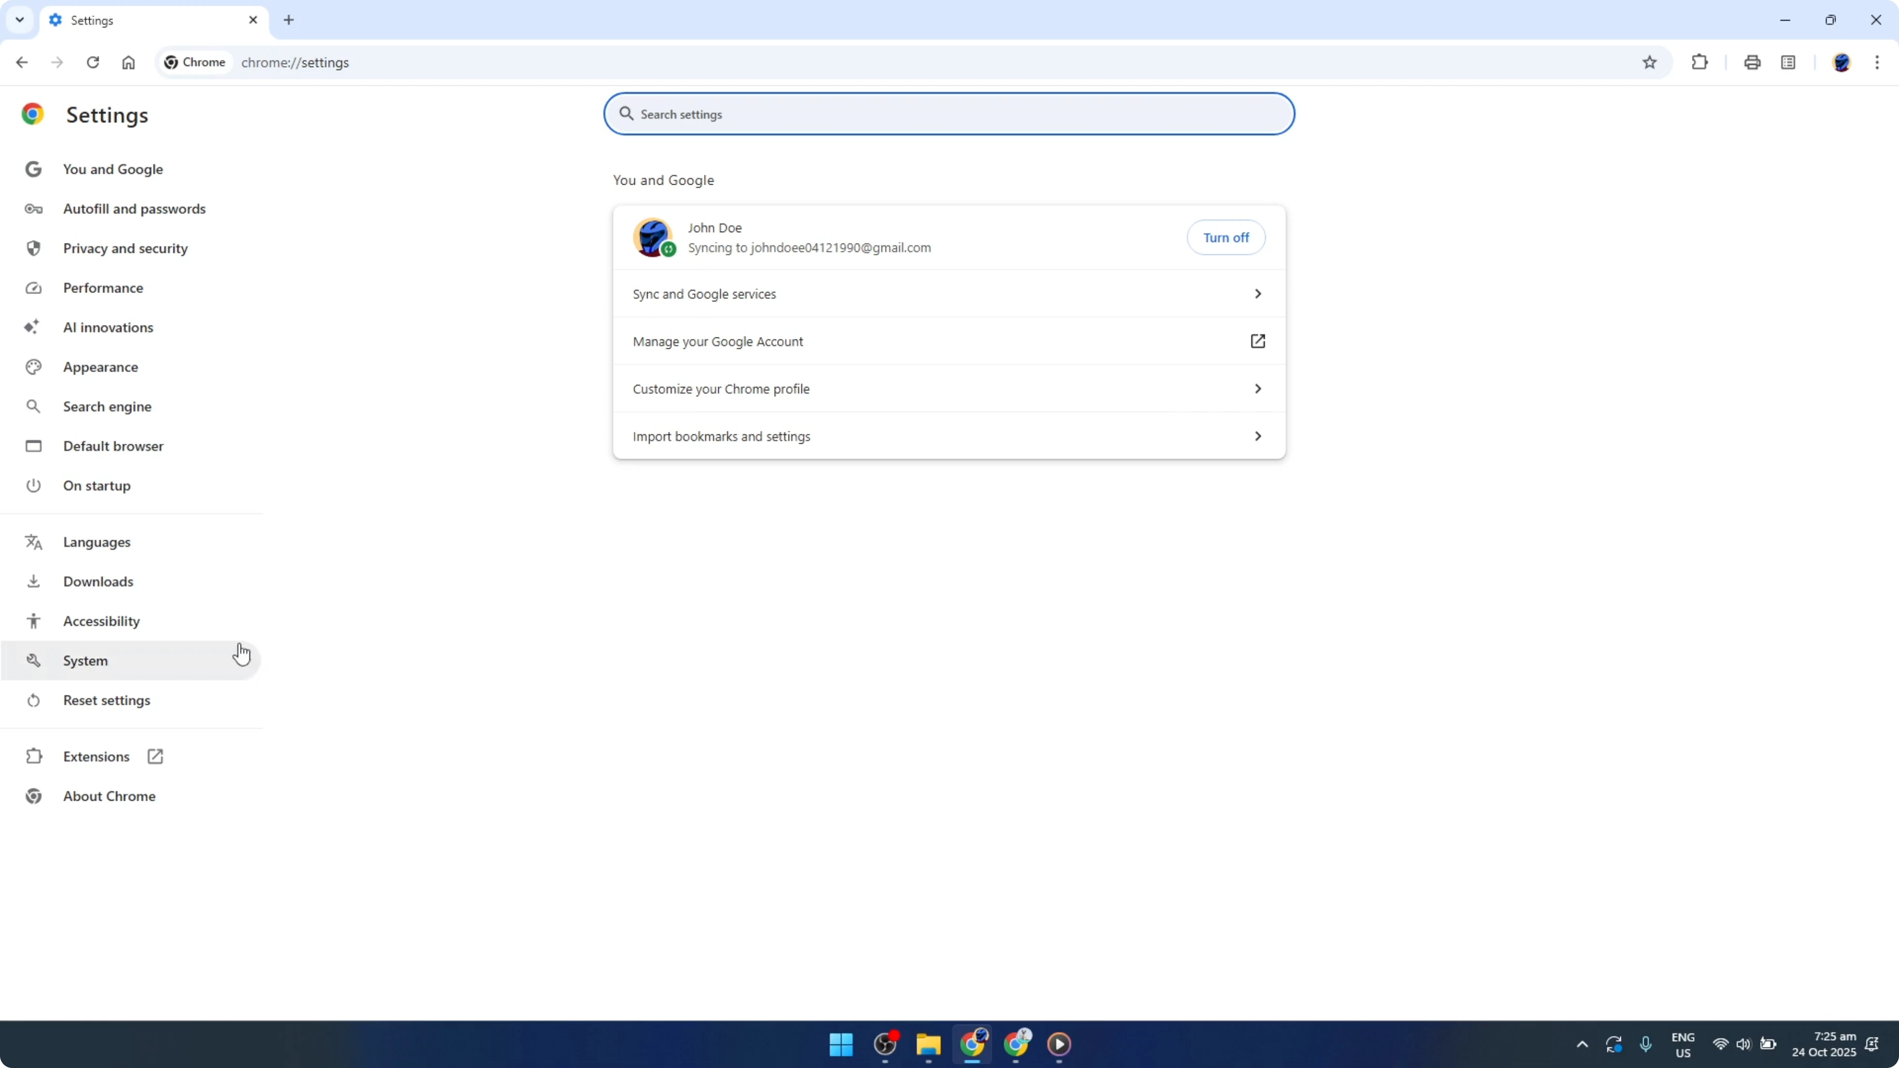Click inside the Search settings field
This screenshot has height=1068, width=1899.
point(948,114)
